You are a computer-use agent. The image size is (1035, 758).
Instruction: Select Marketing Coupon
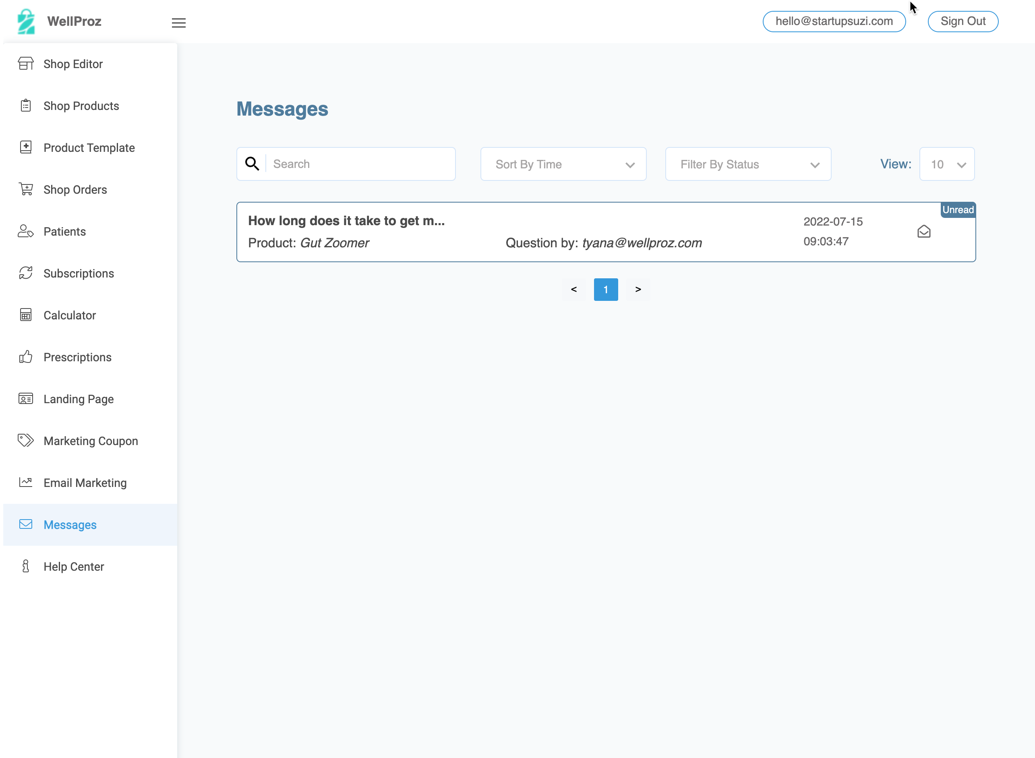(90, 441)
